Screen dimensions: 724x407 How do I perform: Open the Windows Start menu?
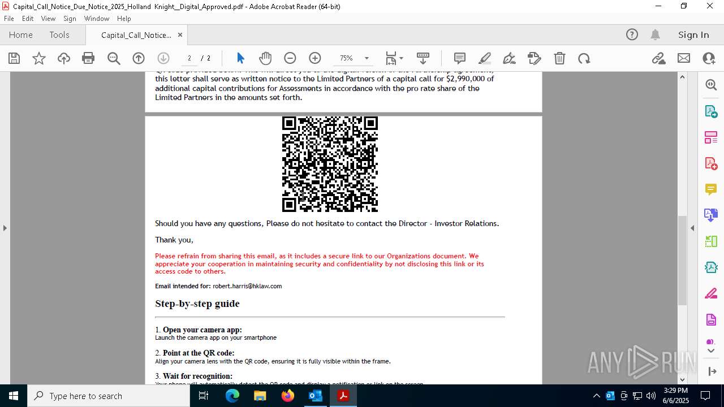(13, 396)
